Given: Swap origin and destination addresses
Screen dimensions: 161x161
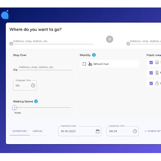Looking at the screenshot, I should coord(109,39).
